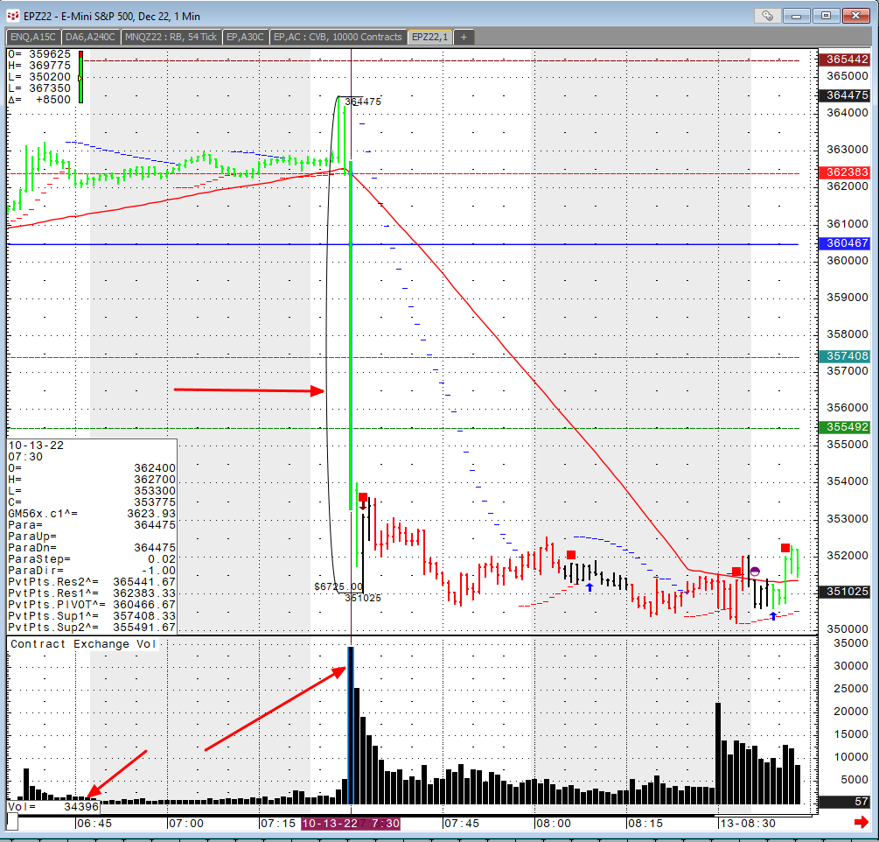This screenshot has height=842, width=879.
Task: Click the 355492 Sup2 green price label
Action: pyautogui.click(x=847, y=427)
